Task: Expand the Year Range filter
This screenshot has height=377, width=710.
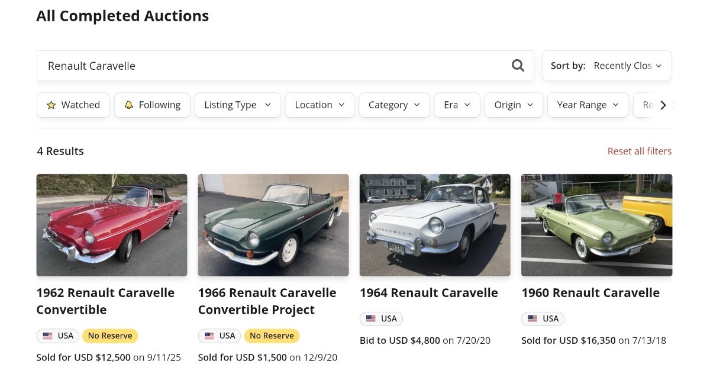Action: click(x=588, y=105)
